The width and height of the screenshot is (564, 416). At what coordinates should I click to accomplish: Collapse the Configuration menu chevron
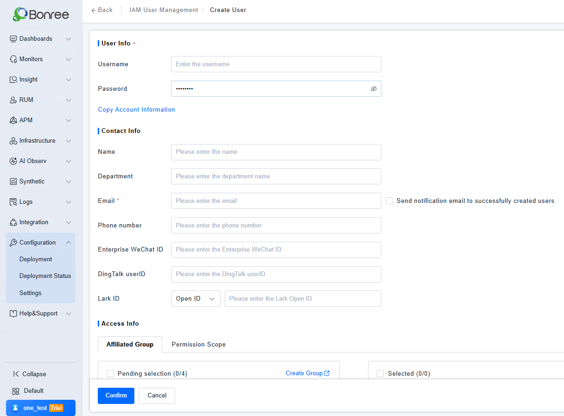69,243
